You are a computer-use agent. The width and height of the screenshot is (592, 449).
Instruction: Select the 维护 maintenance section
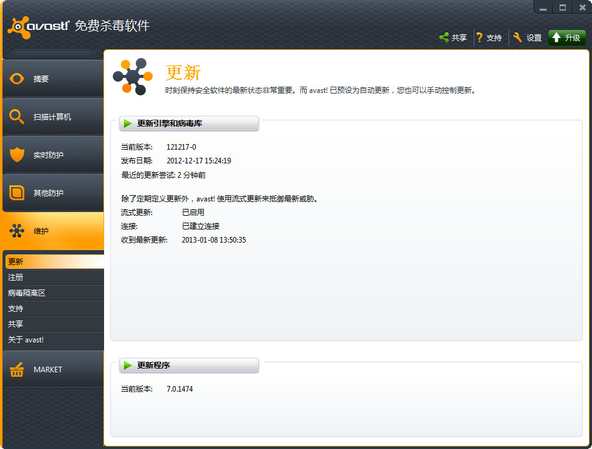[53, 231]
